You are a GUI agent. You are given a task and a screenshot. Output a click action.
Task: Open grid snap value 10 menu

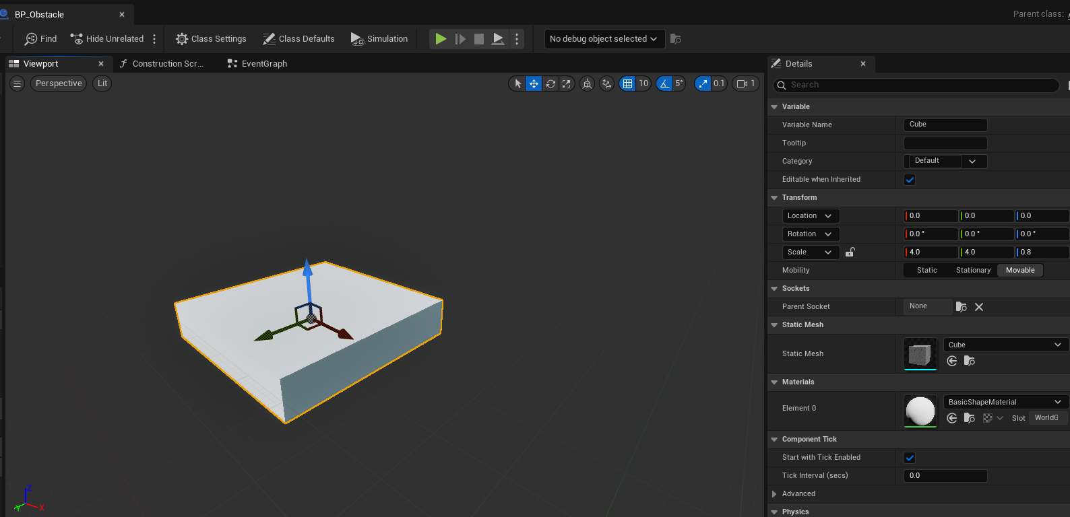(643, 83)
